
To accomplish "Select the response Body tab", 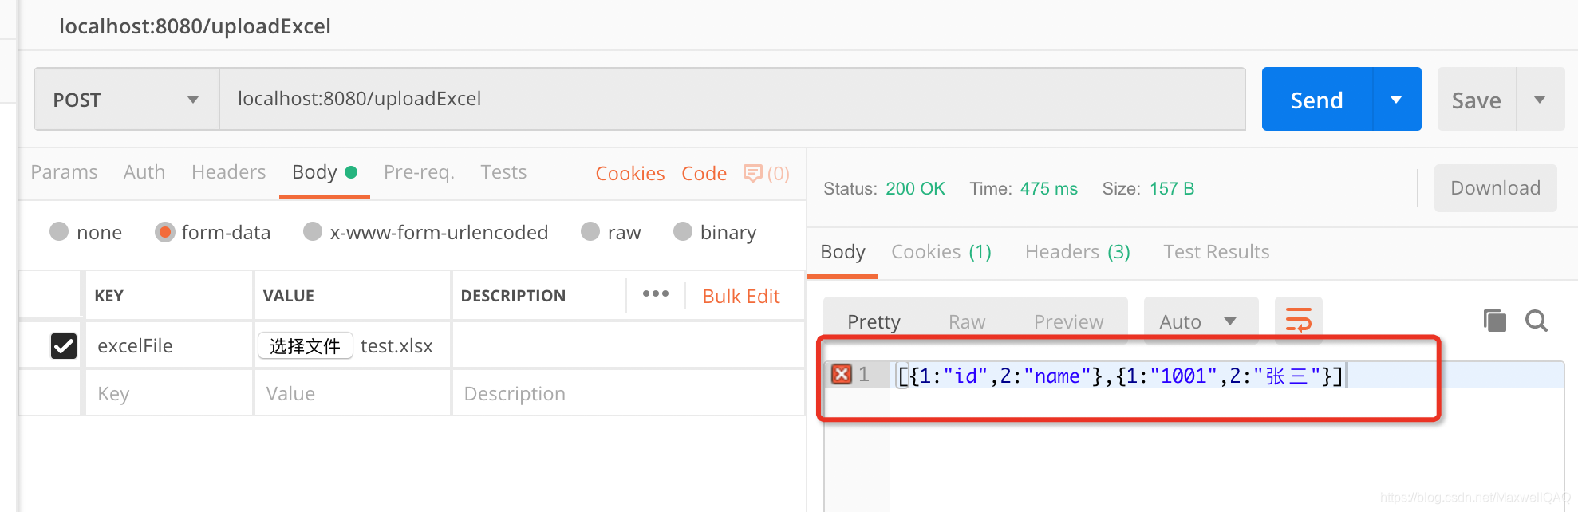I will pyautogui.click(x=842, y=252).
